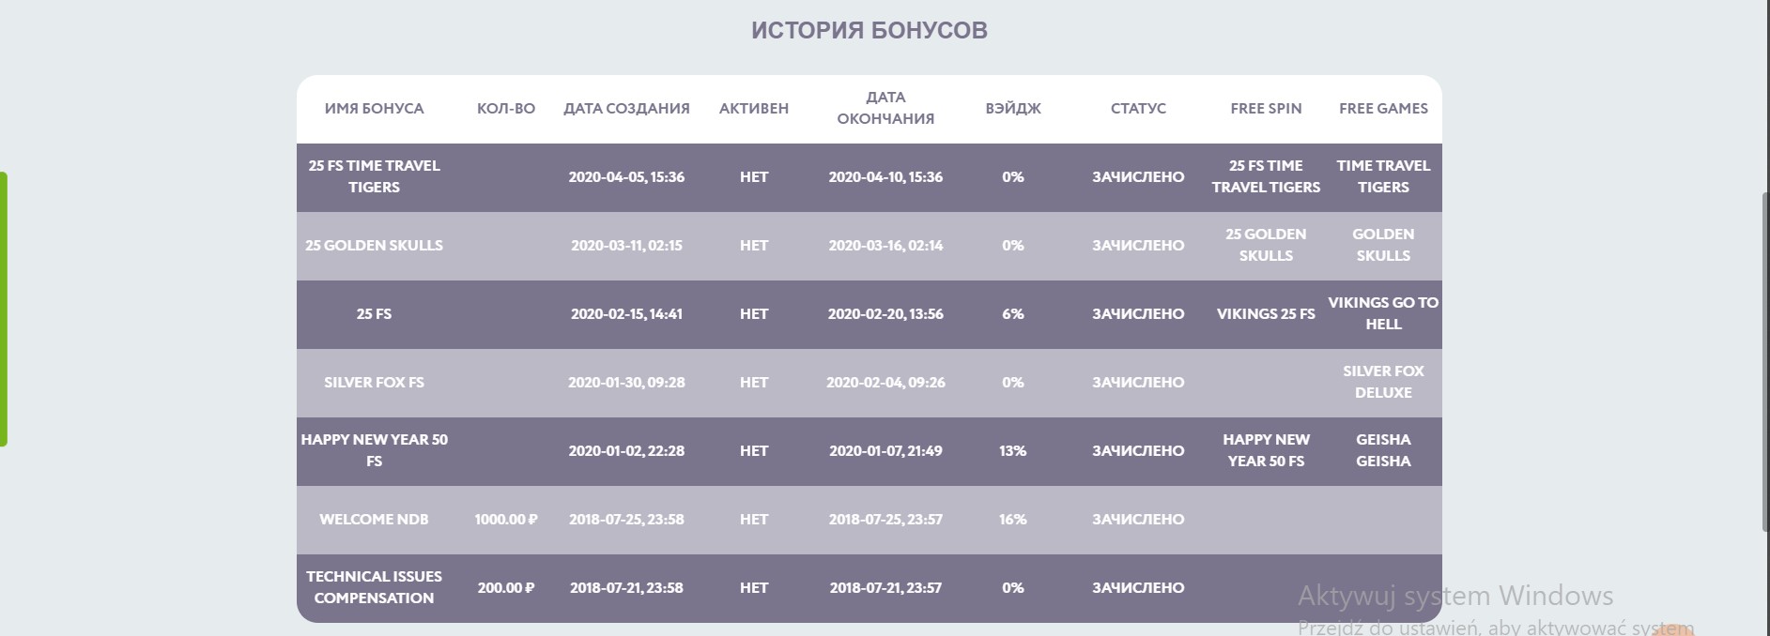Select the 25 Golden Skulls bonus name
Viewport: 1770px width, 636px height.
(374, 246)
